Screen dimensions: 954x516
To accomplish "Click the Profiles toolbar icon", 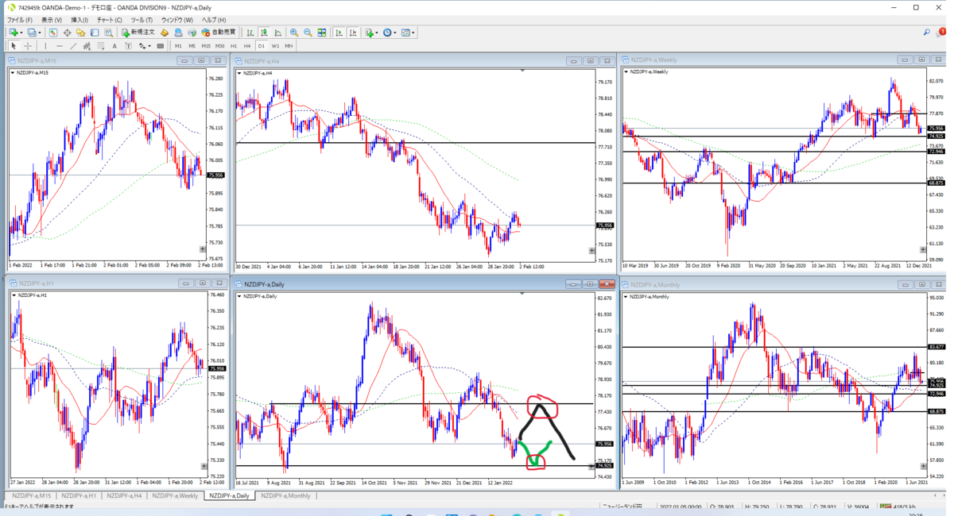I will tap(32, 33).
